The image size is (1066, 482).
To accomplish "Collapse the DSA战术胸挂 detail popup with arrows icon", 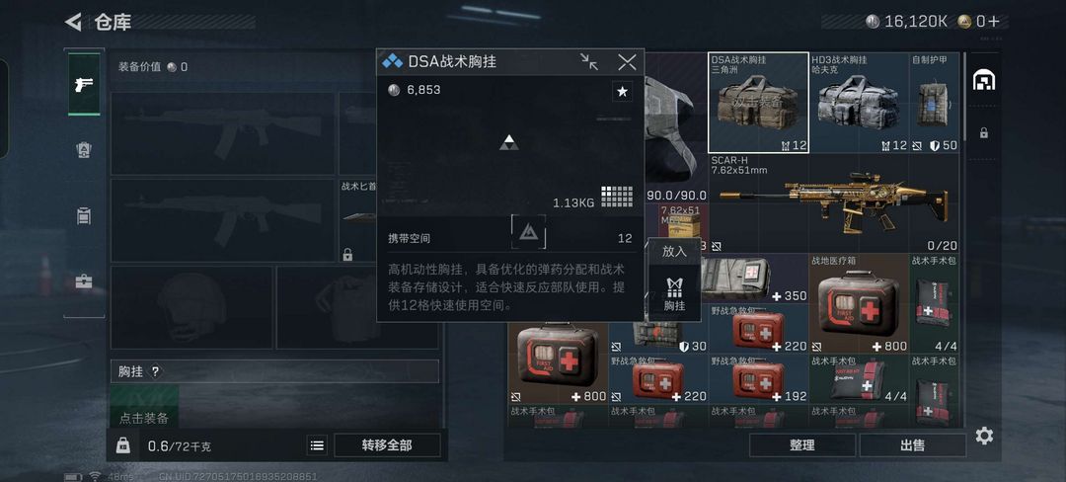I will click(589, 62).
